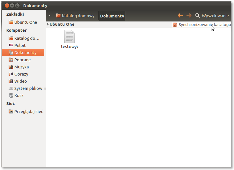Uncheck Synchronizowanie katalogu checkbox
The width and height of the screenshot is (234, 170).
(x=175, y=25)
